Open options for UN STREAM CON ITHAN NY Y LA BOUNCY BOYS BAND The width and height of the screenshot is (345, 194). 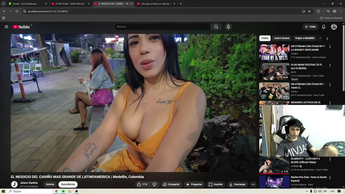point(330,47)
